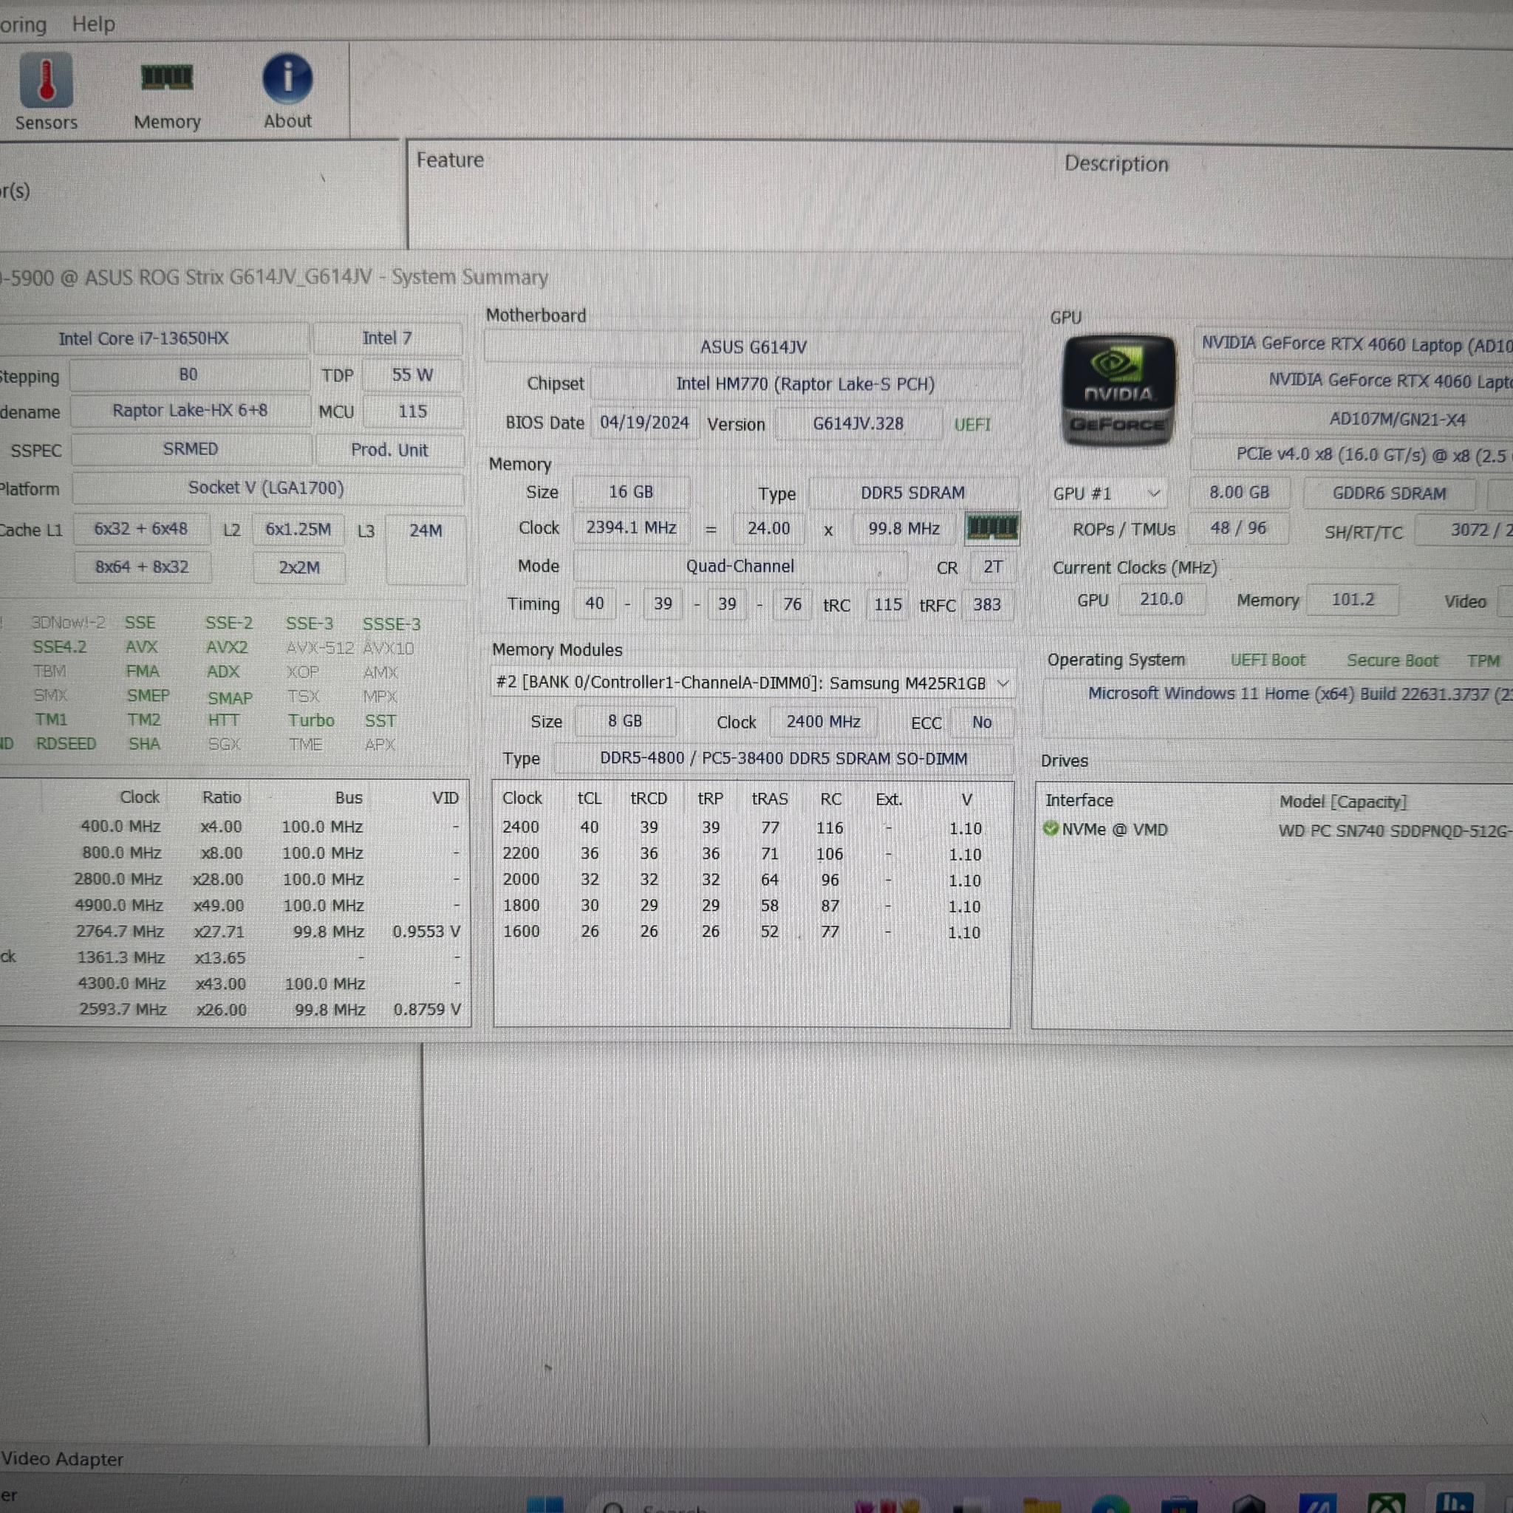Click the Microsoft Windows 11 Home OS field
The height and width of the screenshot is (1513, 1513).
click(1278, 694)
